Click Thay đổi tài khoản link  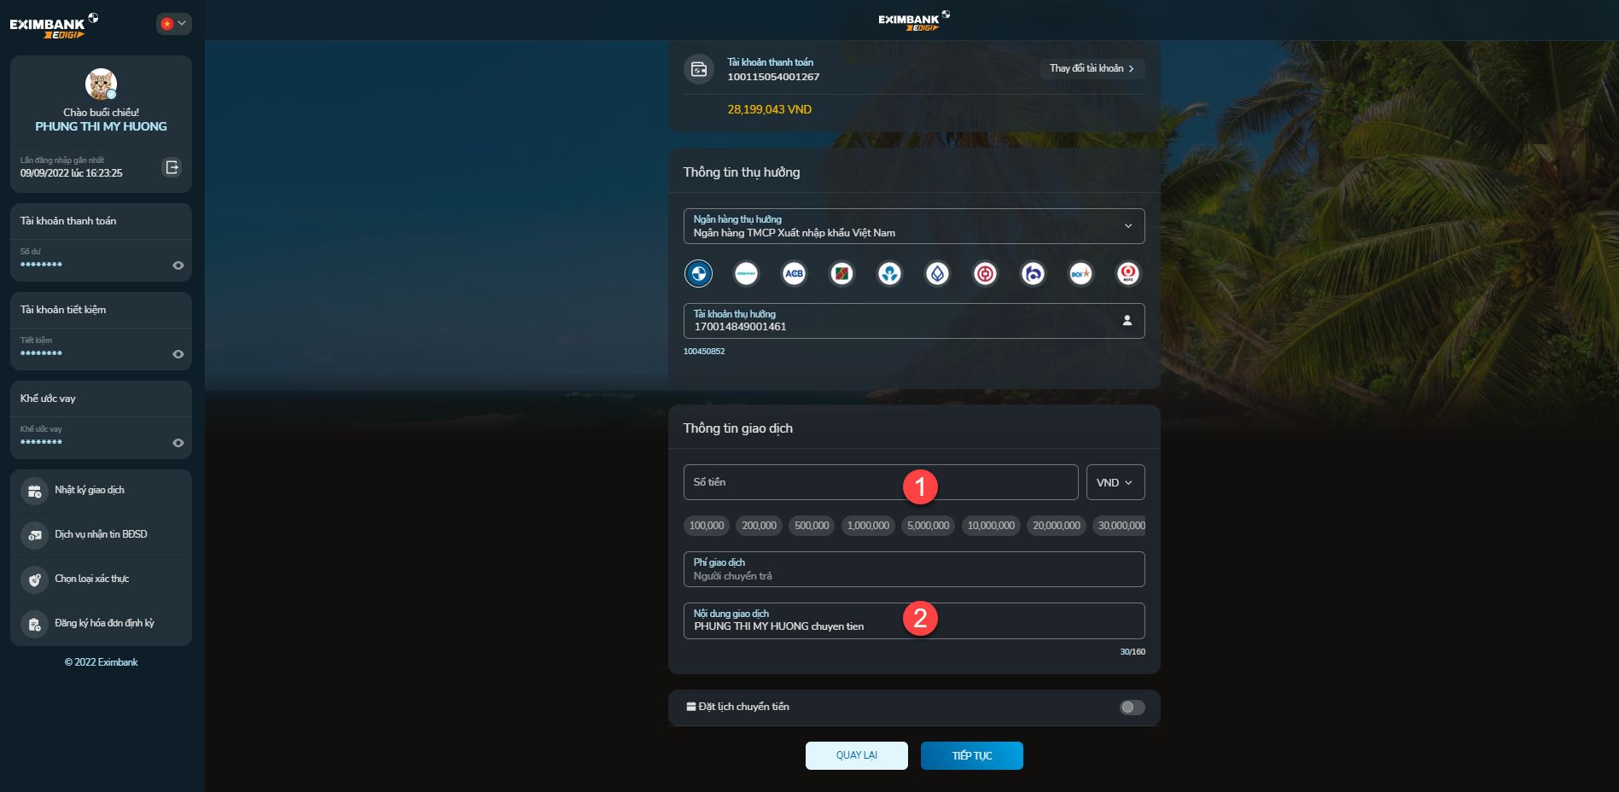click(x=1091, y=68)
